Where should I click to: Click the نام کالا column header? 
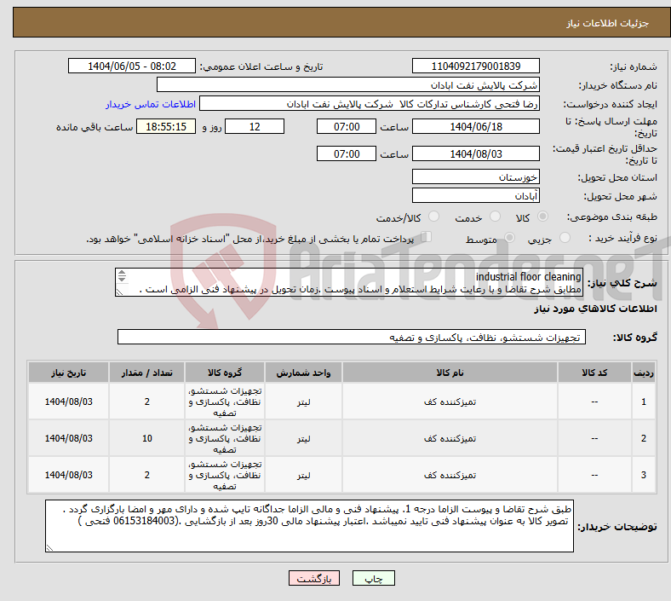click(450, 373)
